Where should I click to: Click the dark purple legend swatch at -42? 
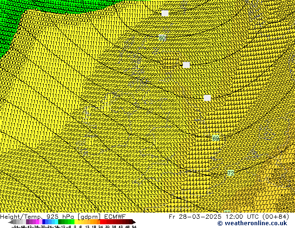click(x=27, y=222)
